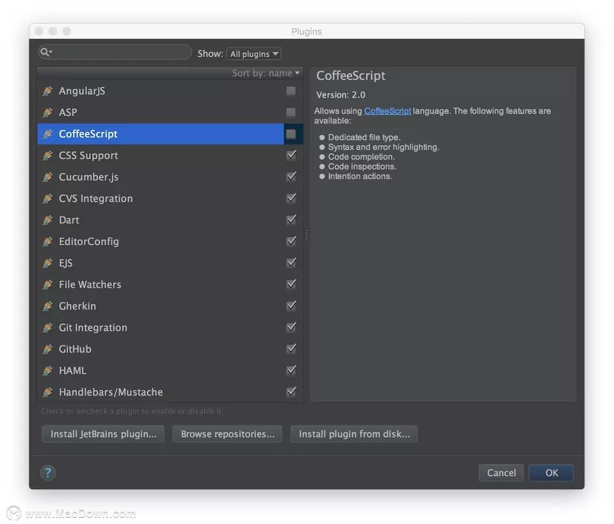Select the ASP plugin row
Viewport: 614px width, 524px height.
[170, 112]
